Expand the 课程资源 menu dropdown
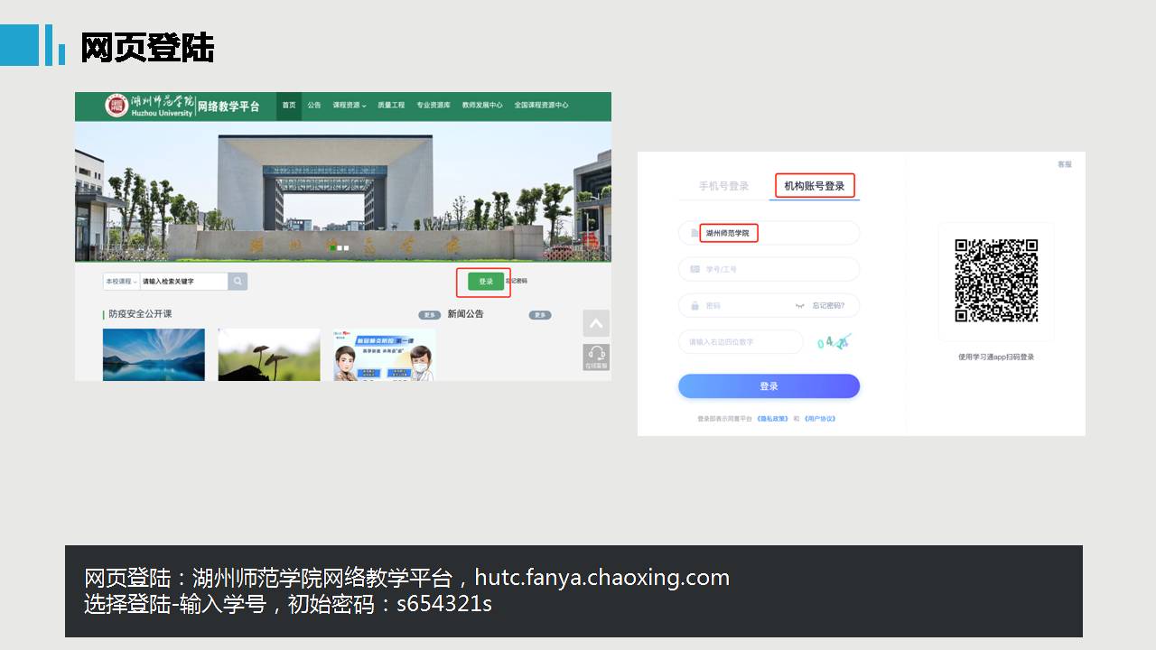 pyautogui.click(x=349, y=106)
